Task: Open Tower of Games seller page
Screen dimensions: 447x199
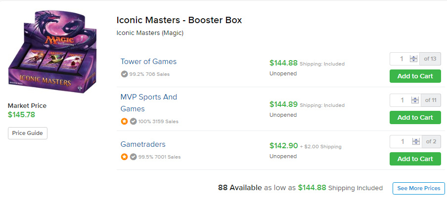Action: [x=148, y=62]
